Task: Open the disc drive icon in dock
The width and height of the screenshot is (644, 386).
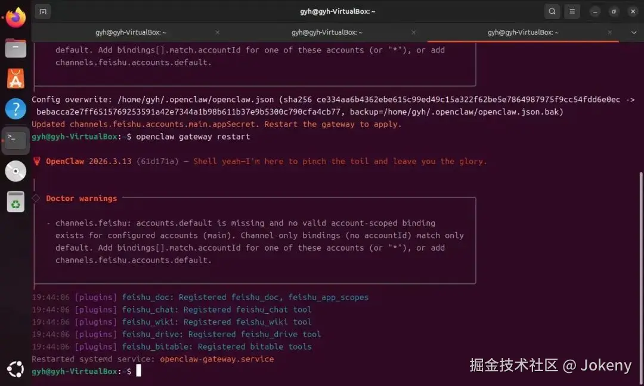Action: click(16, 171)
